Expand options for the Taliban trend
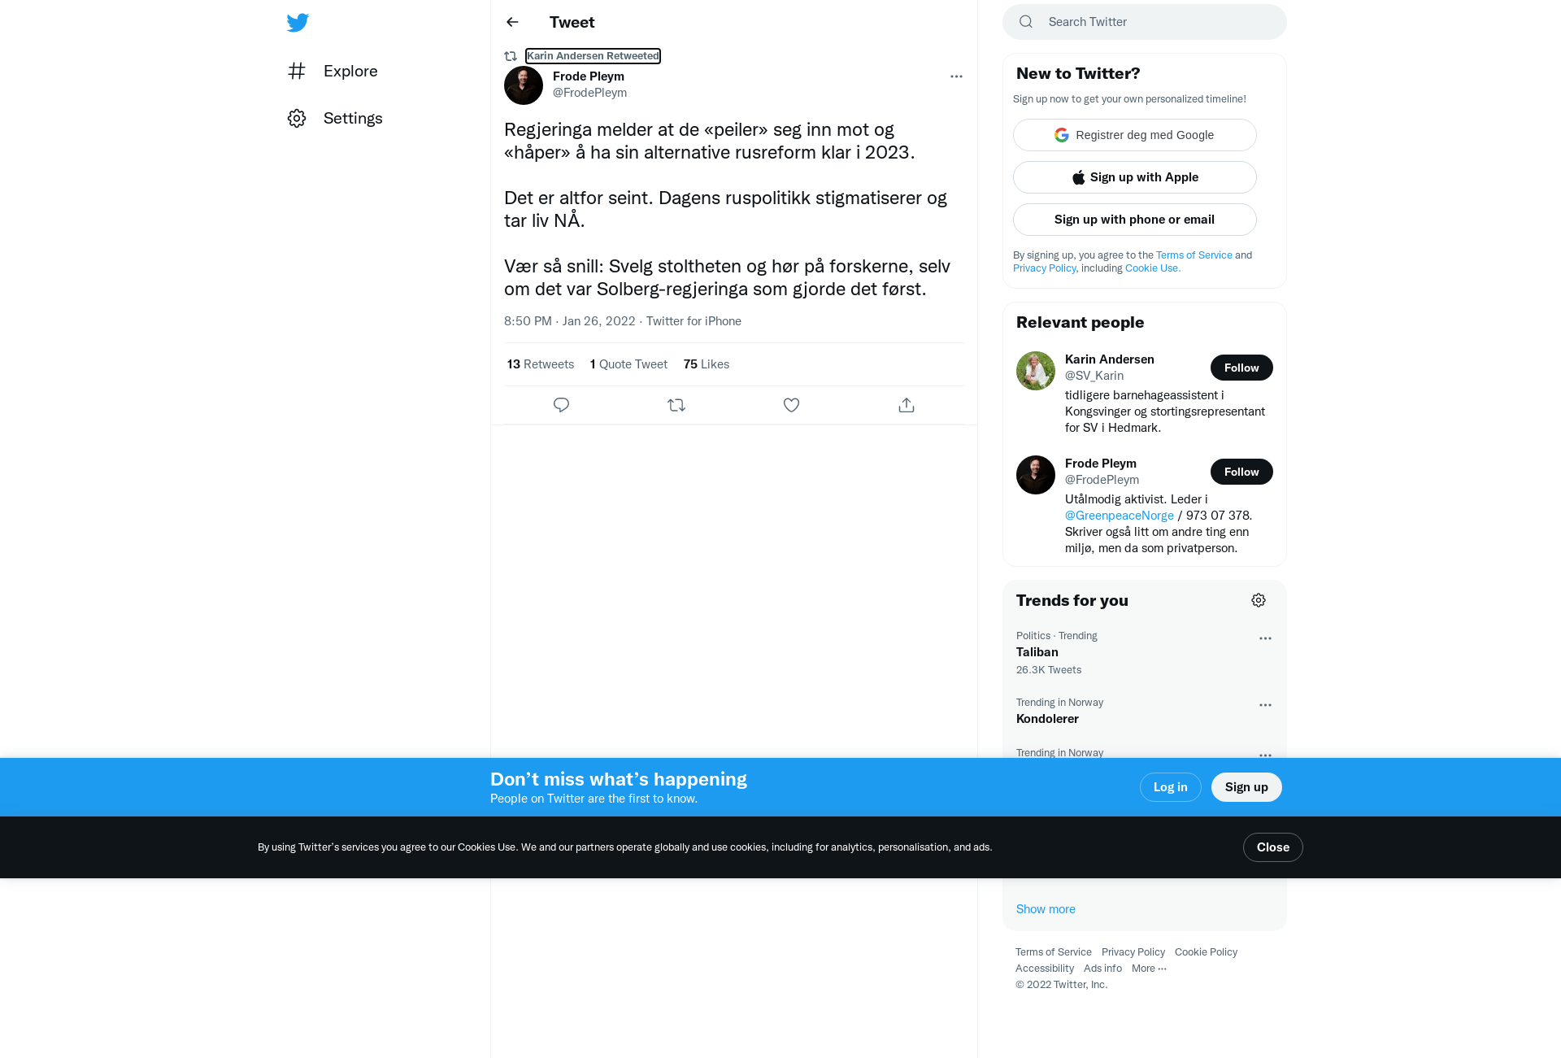The height and width of the screenshot is (1058, 1561). point(1265,638)
